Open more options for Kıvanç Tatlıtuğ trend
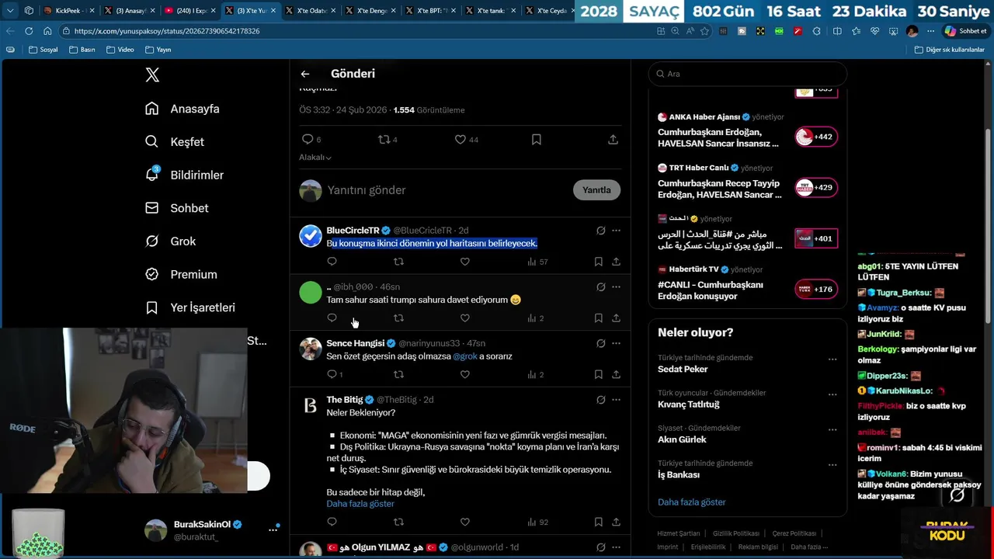 point(832,394)
